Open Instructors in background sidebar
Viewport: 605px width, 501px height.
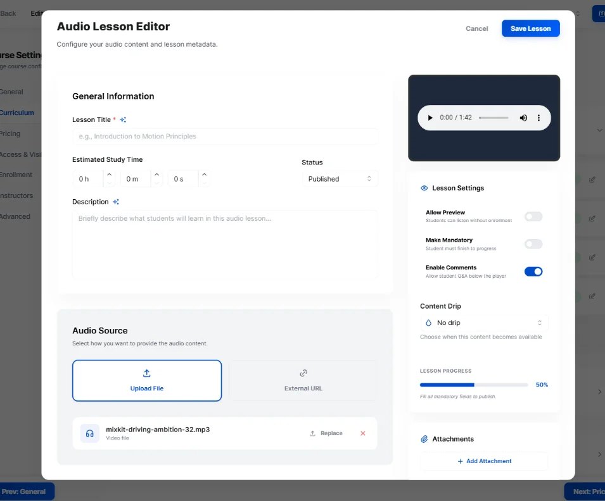point(16,195)
